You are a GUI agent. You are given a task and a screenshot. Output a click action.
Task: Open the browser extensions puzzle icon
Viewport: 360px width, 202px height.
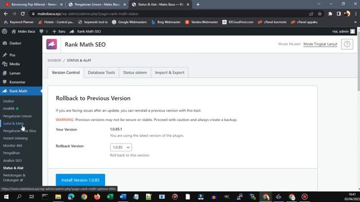pos(330,13)
